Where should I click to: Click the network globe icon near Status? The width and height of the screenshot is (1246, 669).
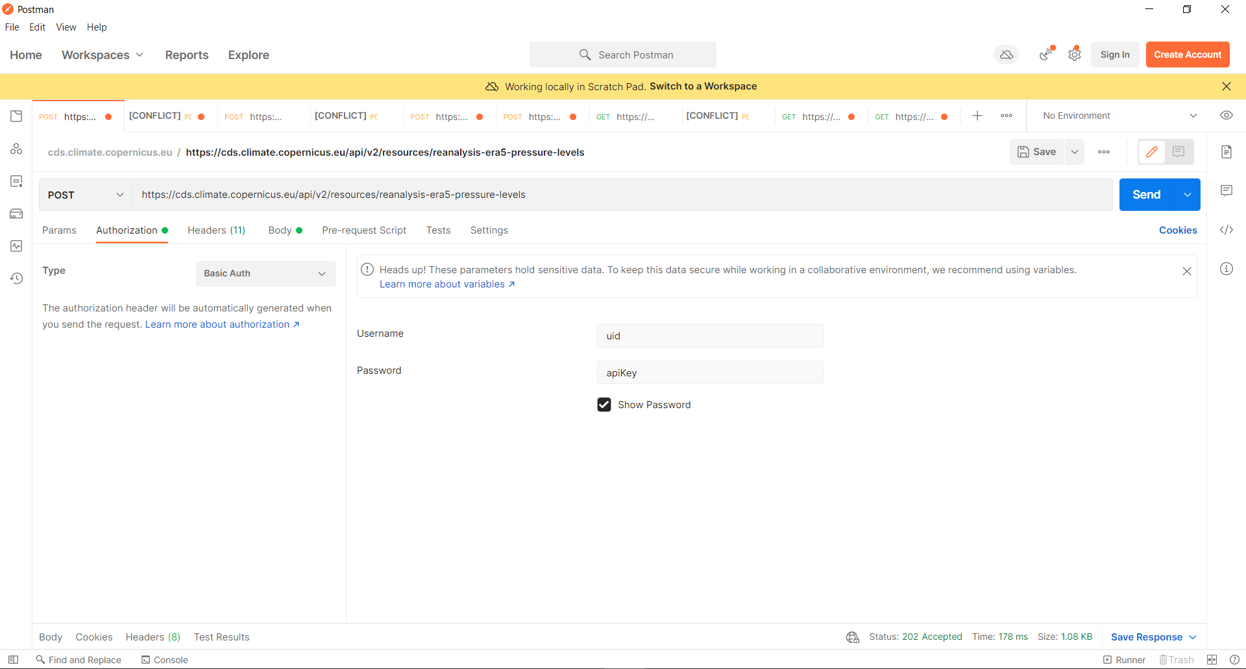pyautogui.click(x=853, y=637)
